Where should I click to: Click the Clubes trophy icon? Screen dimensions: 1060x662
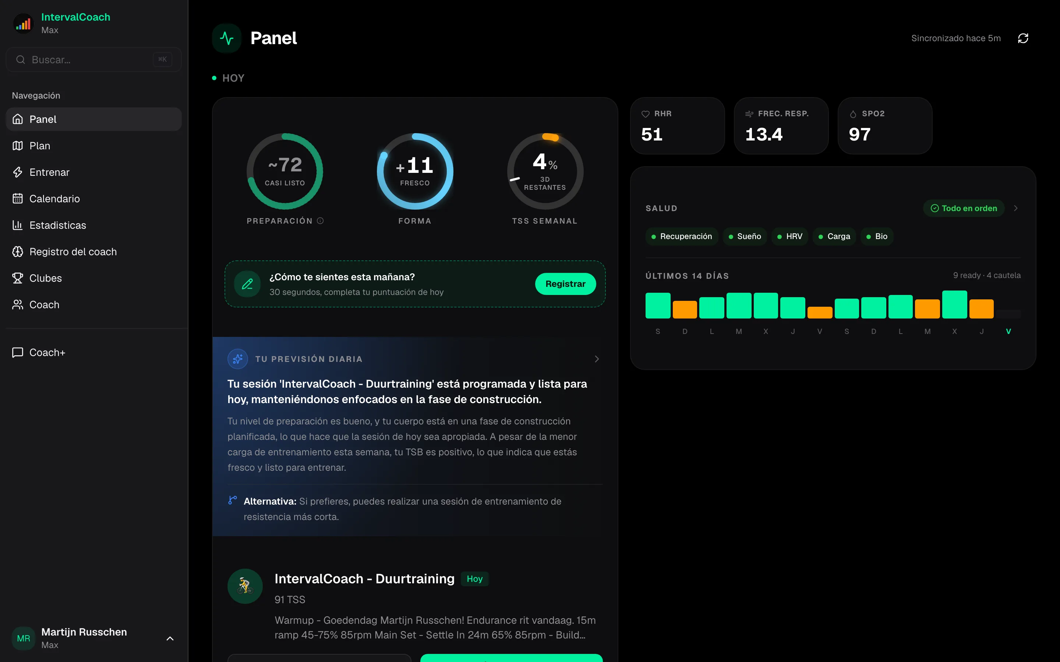pyautogui.click(x=18, y=278)
